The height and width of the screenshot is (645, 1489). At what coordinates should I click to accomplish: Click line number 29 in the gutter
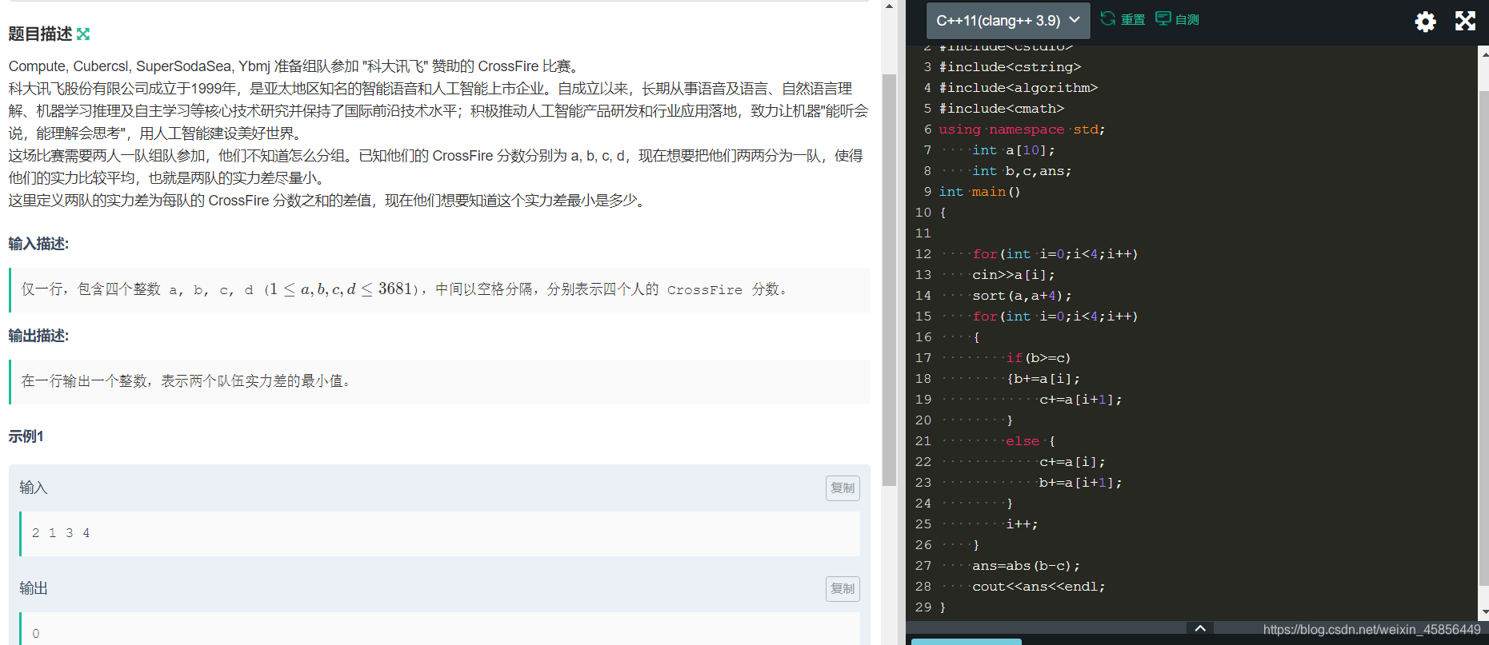[x=923, y=607]
